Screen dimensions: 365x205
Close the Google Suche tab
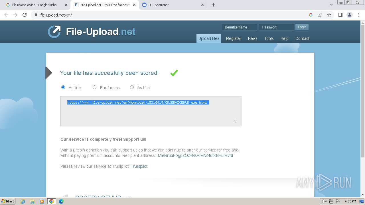click(x=66, y=5)
